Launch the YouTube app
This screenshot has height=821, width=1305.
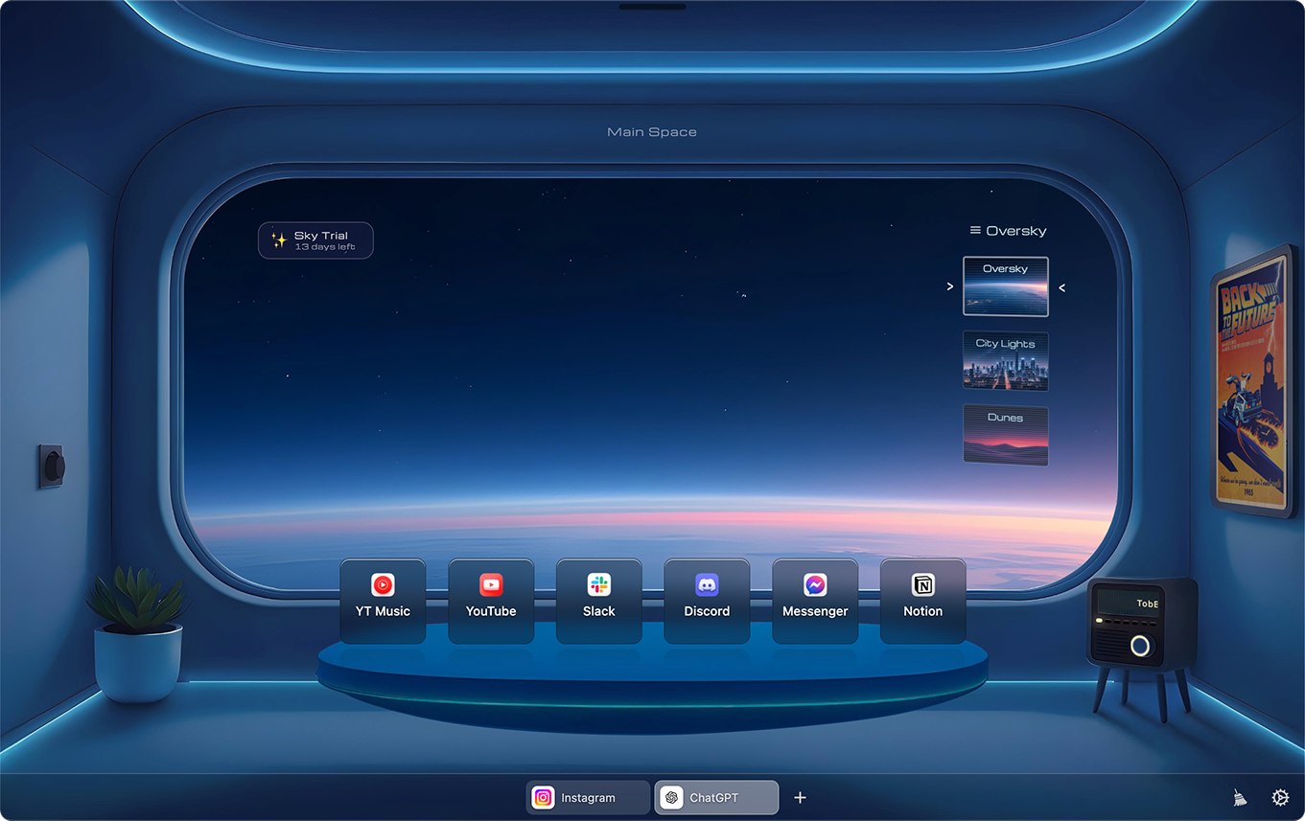(491, 601)
